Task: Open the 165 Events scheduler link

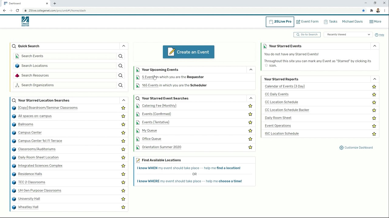Action: pyautogui.click(x=150, y=85)
